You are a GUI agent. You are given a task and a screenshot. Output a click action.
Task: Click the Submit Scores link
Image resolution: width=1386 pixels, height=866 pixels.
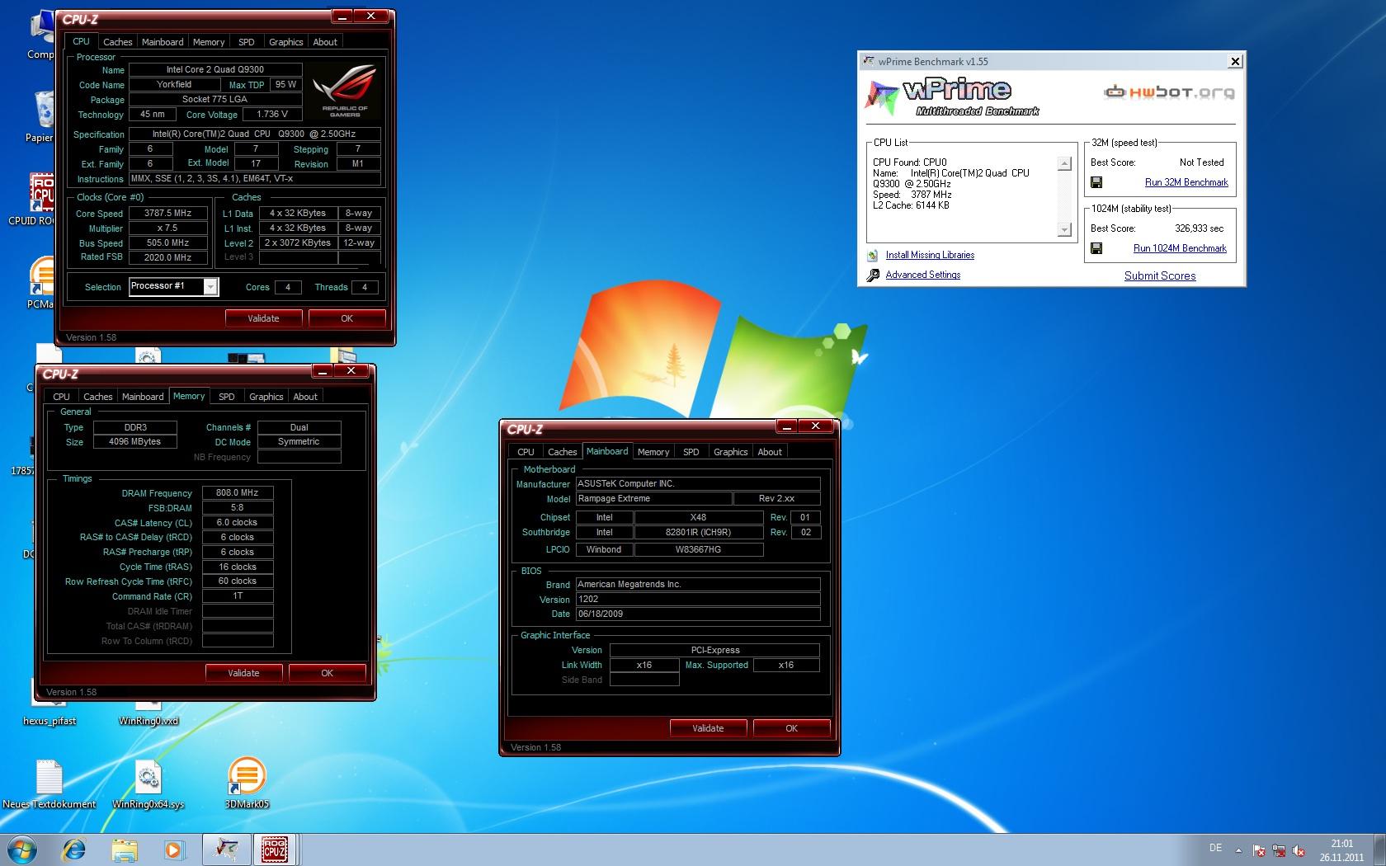tap(1160, 276)
